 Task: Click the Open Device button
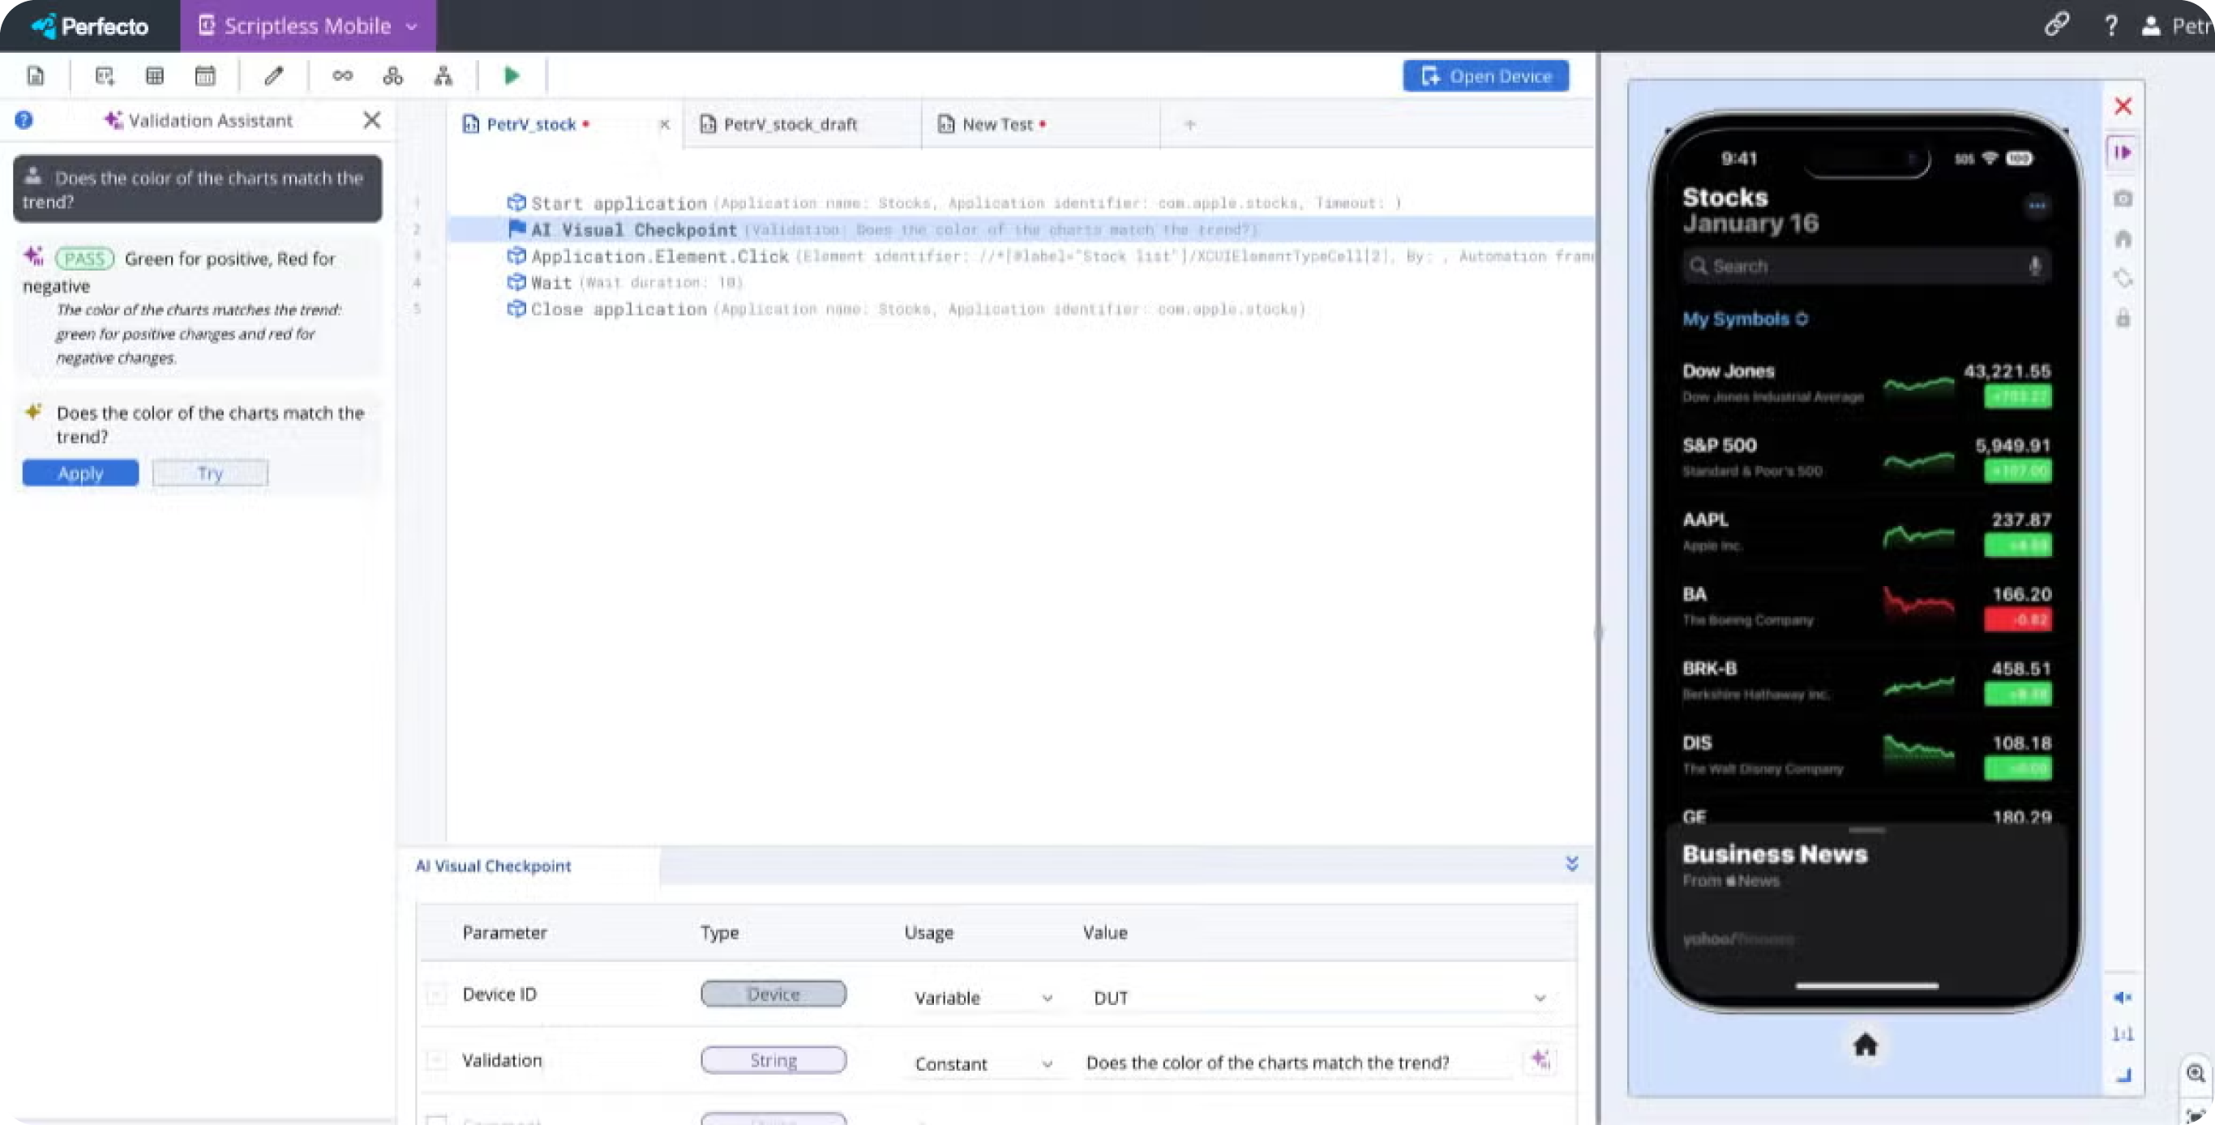1486,75
